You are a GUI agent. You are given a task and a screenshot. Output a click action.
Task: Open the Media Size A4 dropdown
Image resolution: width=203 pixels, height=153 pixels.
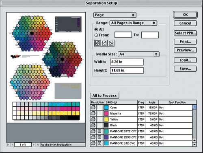coord(138,54)
